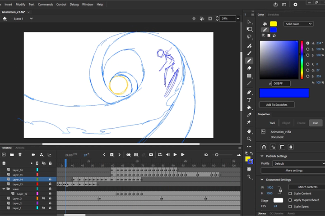The height and width of the screenshot is (216, 325).
Task: Step back one frame
Action: [167, 155]
